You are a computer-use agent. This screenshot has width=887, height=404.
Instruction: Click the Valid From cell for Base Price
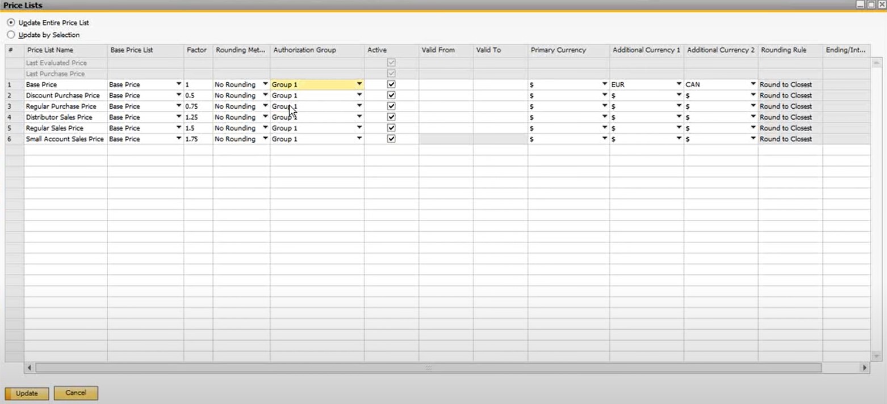445,84
